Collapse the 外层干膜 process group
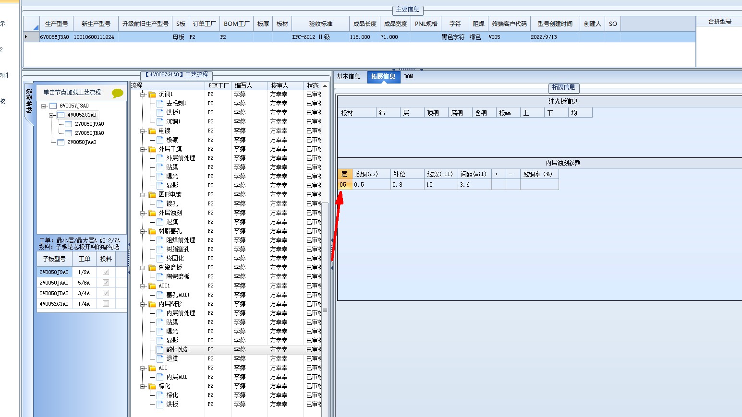The width and height of the screenshot is (742, 417). click(143, 149)
